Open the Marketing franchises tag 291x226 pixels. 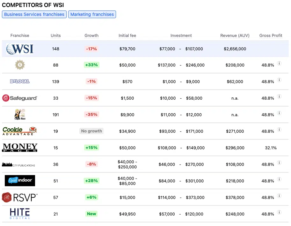click(92, 14)
